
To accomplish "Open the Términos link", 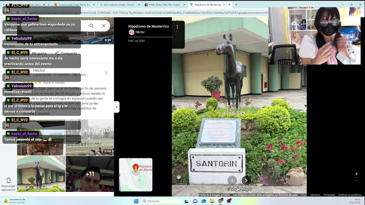I will coord(315,195).
